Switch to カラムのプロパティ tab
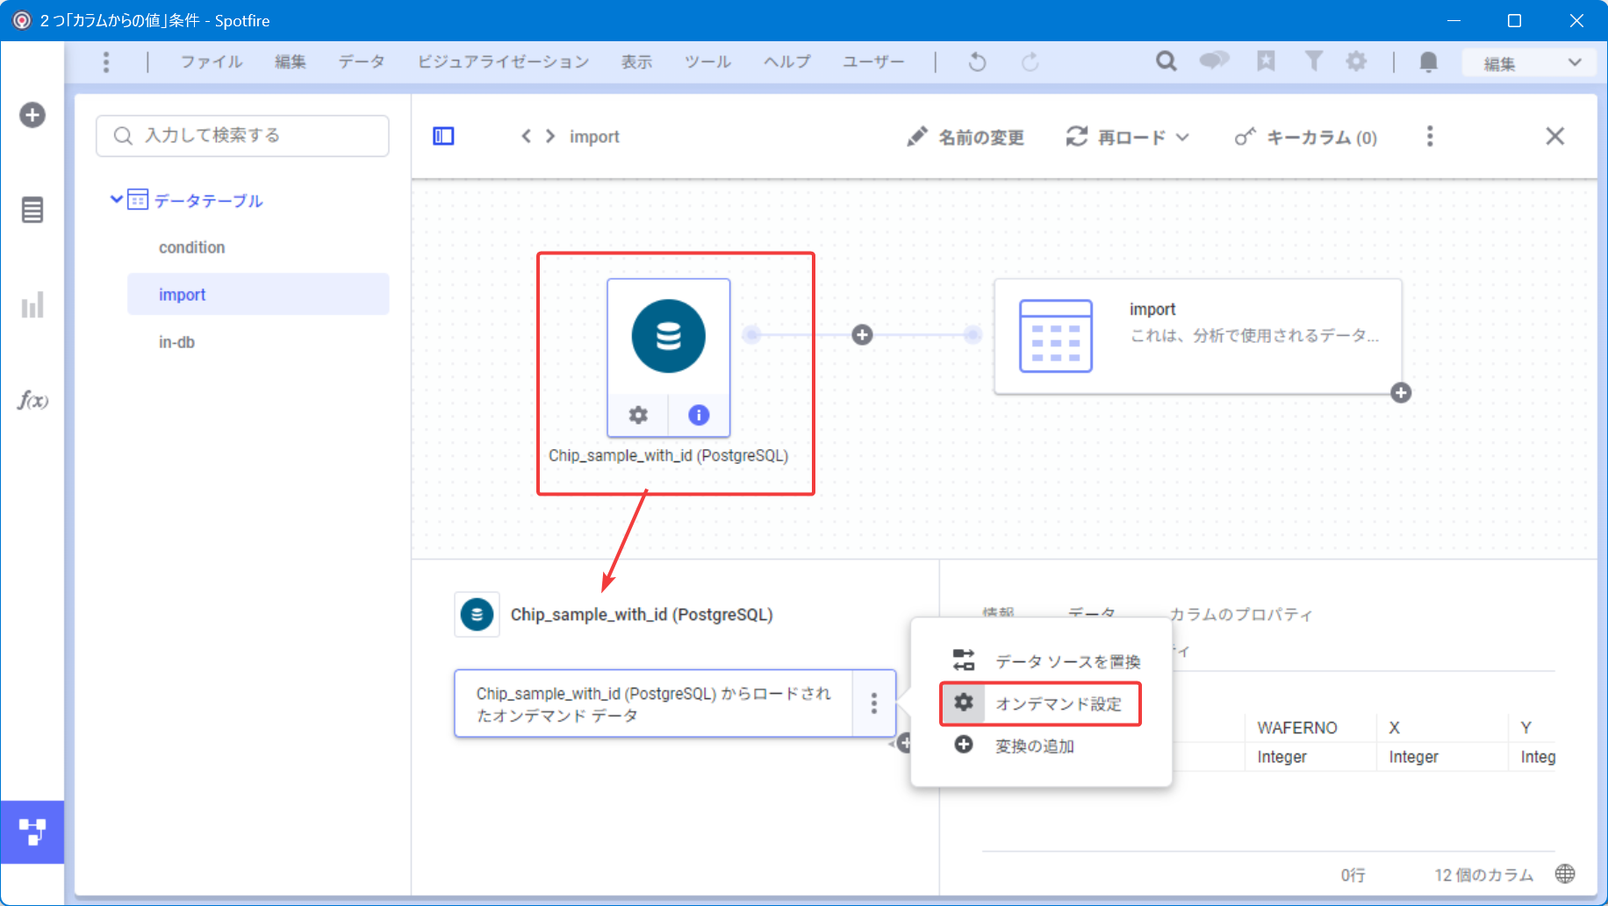1608x906 pixels. click(1241, 615)
